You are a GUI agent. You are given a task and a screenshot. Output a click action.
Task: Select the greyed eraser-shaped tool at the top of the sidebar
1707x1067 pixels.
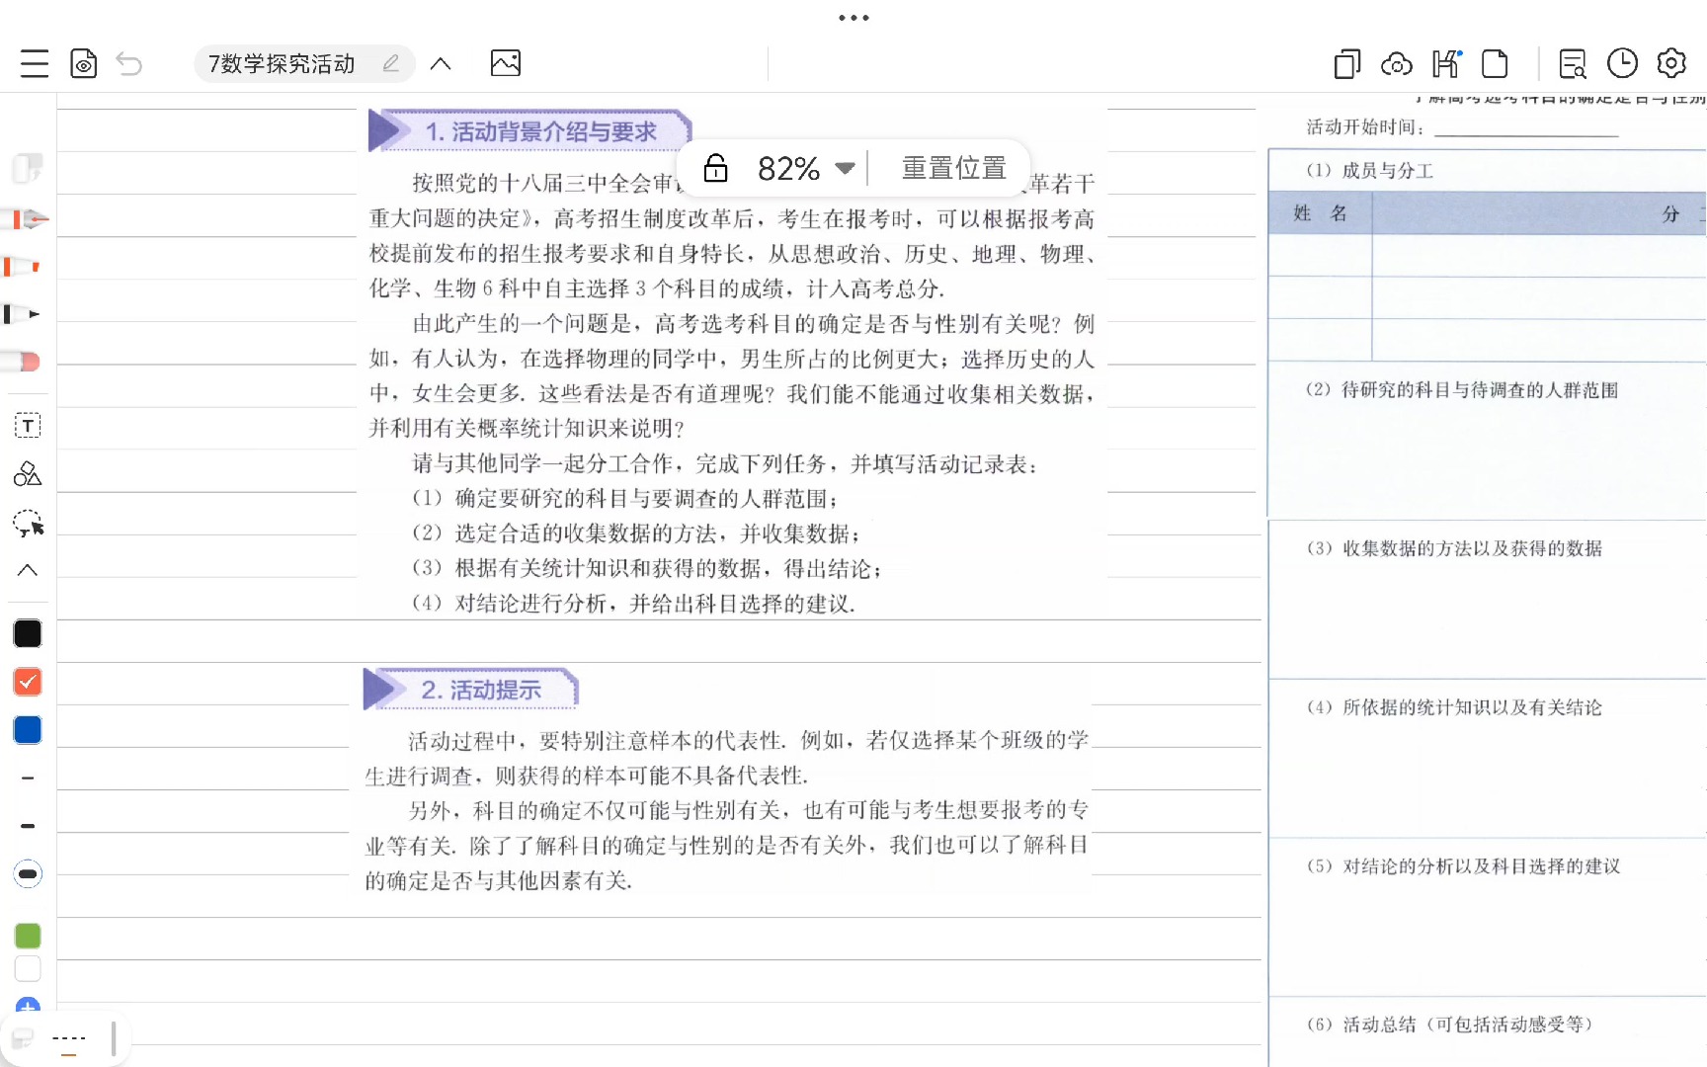[27, 169]
